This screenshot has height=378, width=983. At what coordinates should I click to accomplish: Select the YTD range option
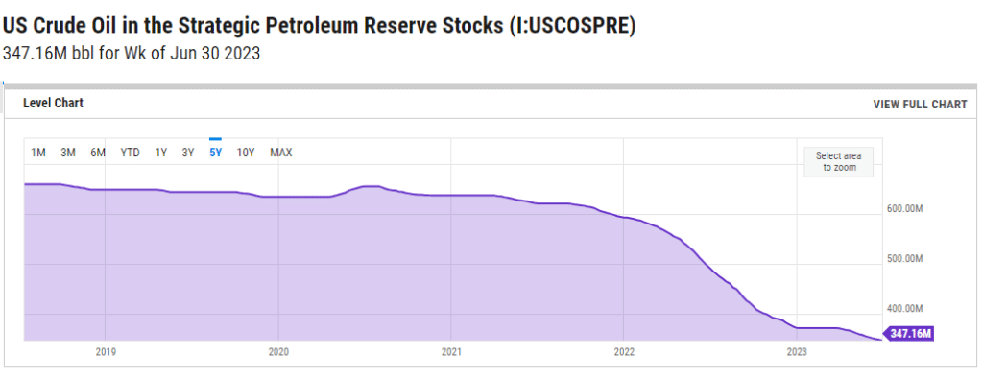[x=130, y=153]
